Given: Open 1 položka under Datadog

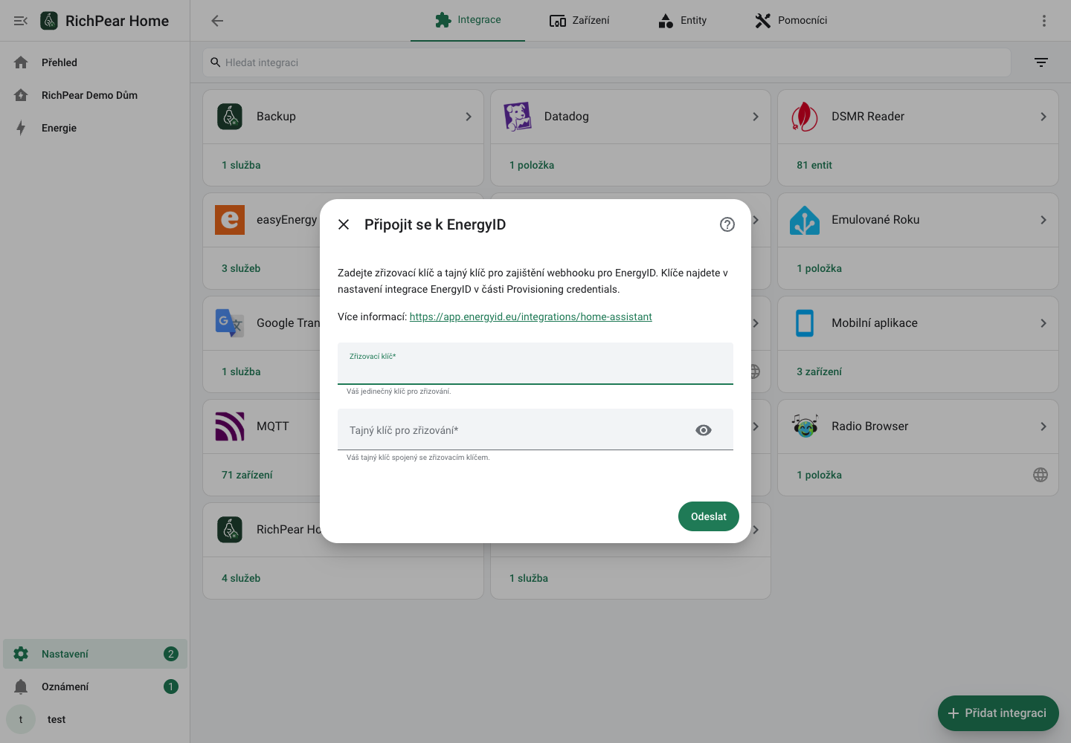Looking at the screenshot, I should 532,165.
